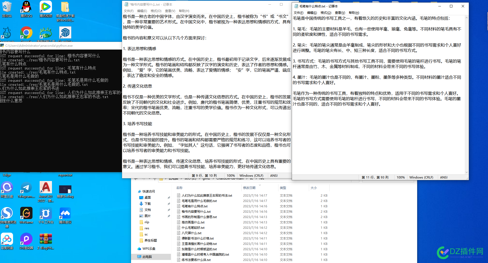Open the Z-BlogPHP archive on desktop

pyautogui.click(x=46, y=241)
